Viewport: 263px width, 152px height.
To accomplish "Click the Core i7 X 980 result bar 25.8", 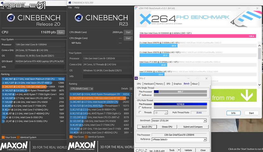I will pyautogui.click(x=153, y=65).
